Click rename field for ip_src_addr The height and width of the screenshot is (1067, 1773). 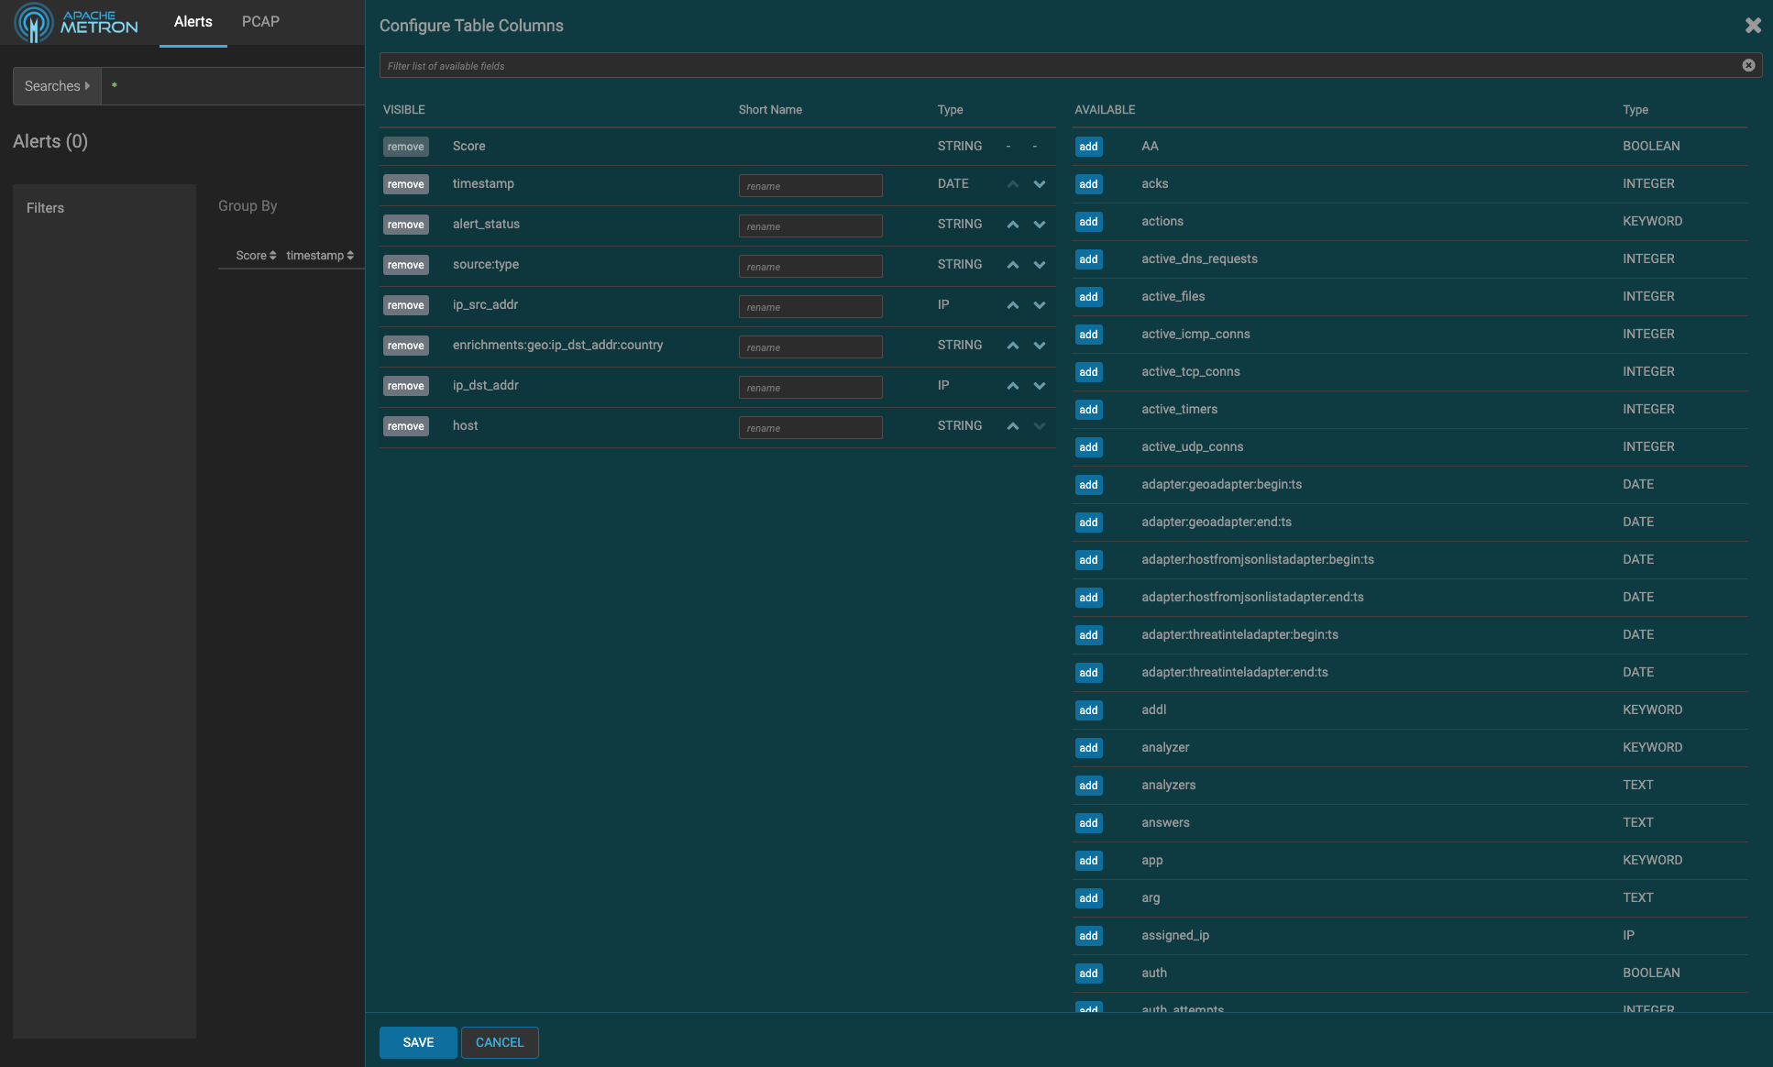tap(810, 307)
